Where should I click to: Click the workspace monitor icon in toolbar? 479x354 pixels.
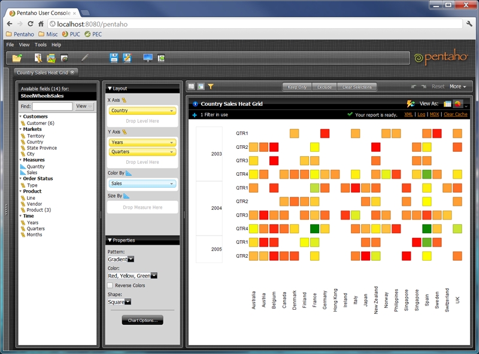click(x=148, y=57)
